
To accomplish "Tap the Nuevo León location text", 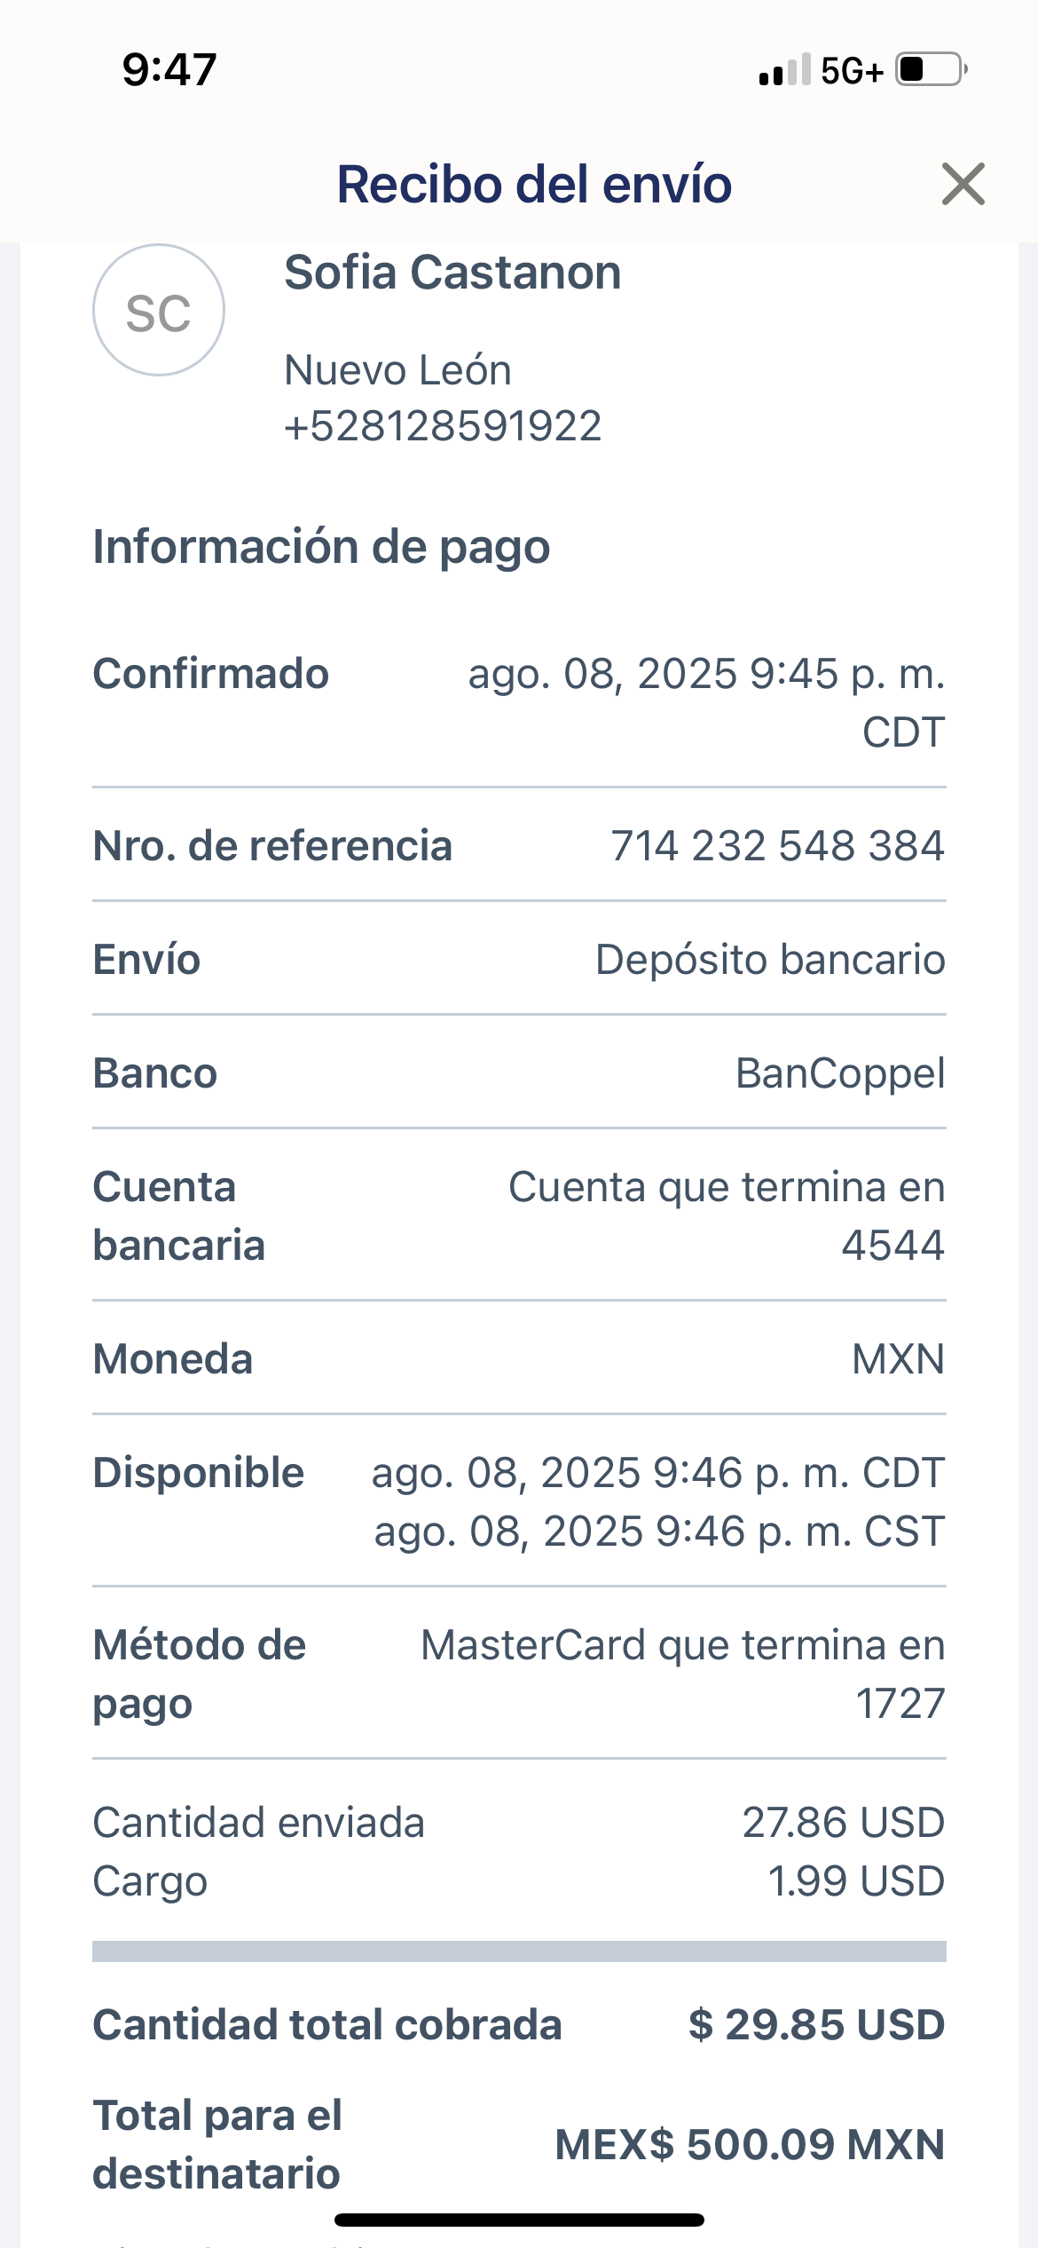I will 397,370.
